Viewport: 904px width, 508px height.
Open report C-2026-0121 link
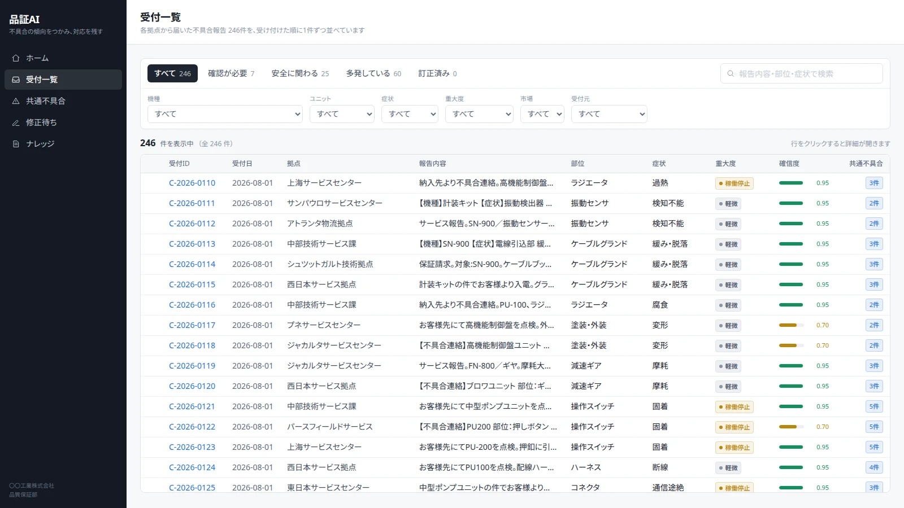192,406
